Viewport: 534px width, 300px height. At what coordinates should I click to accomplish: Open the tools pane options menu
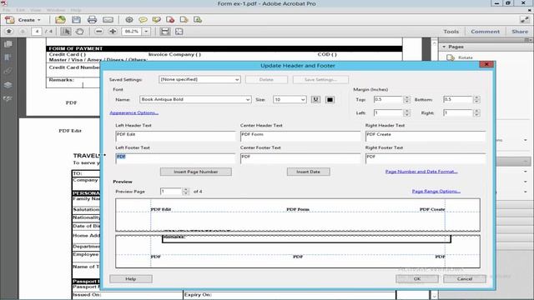[527, 40]
